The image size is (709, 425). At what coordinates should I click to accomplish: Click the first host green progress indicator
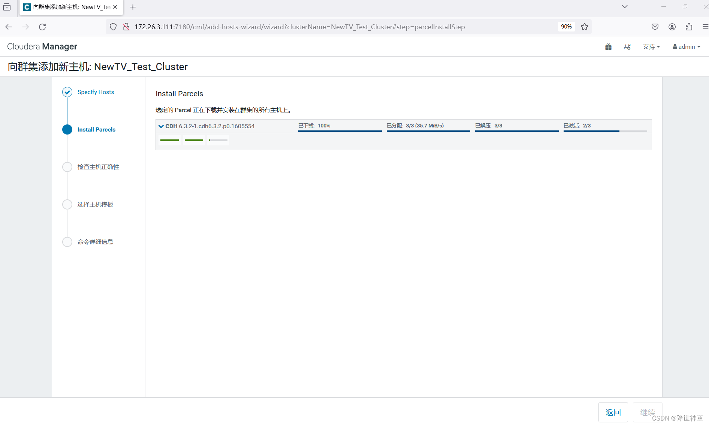pos(169,140)
